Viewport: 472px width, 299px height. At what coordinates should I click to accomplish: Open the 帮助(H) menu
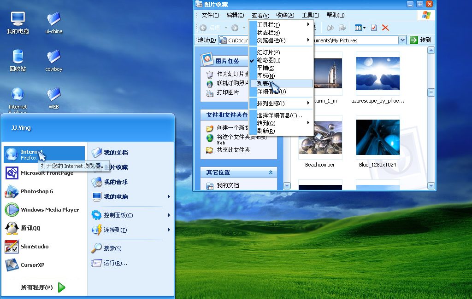point(336,15)
